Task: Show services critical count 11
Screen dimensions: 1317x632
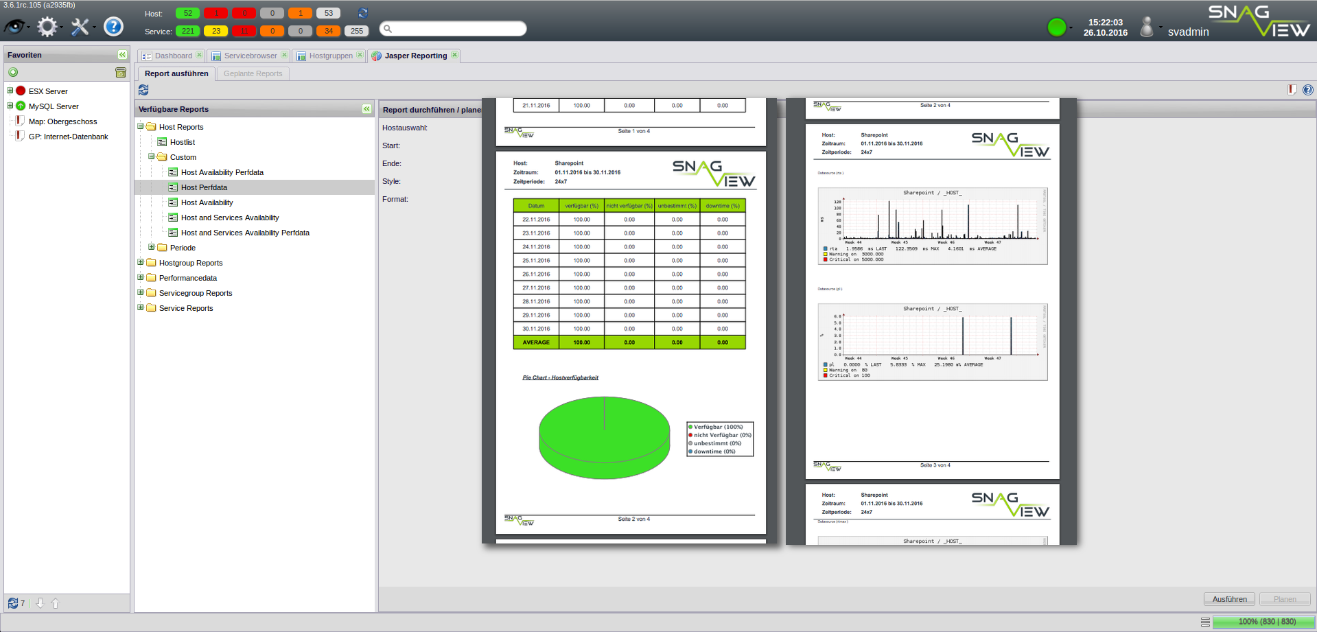Action: click(244, 31)
